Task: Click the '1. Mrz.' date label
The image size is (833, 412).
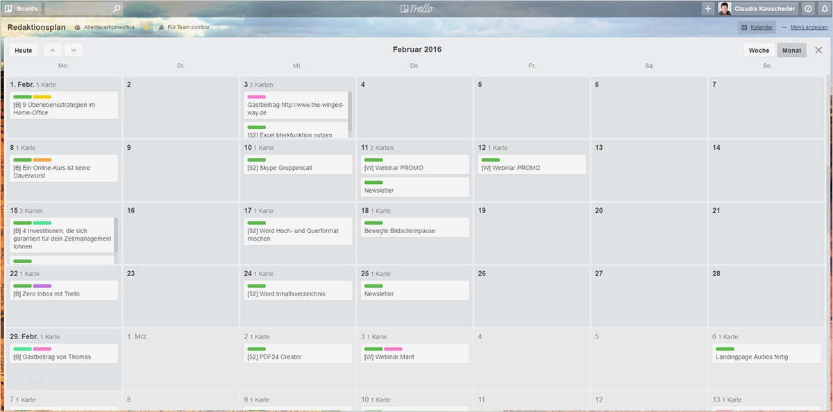Action: point(137,336)
